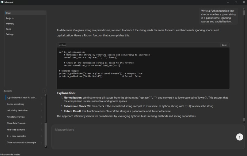Screen dimensions: 247x156
Task: Open C++ code examples chat
Action: (16, 136)
